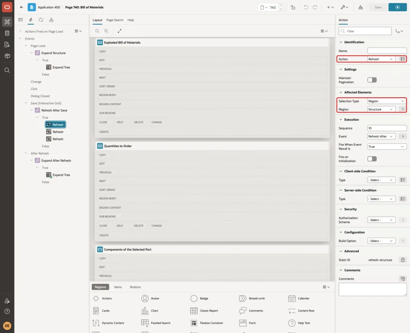This screenshot has width=410, height=333.
Task: Select the Buttons gallery tab
Action: 135,287
